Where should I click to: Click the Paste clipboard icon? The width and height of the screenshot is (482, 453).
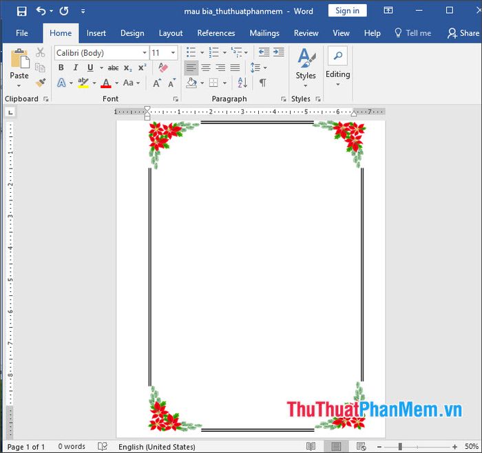click(20, 59)
